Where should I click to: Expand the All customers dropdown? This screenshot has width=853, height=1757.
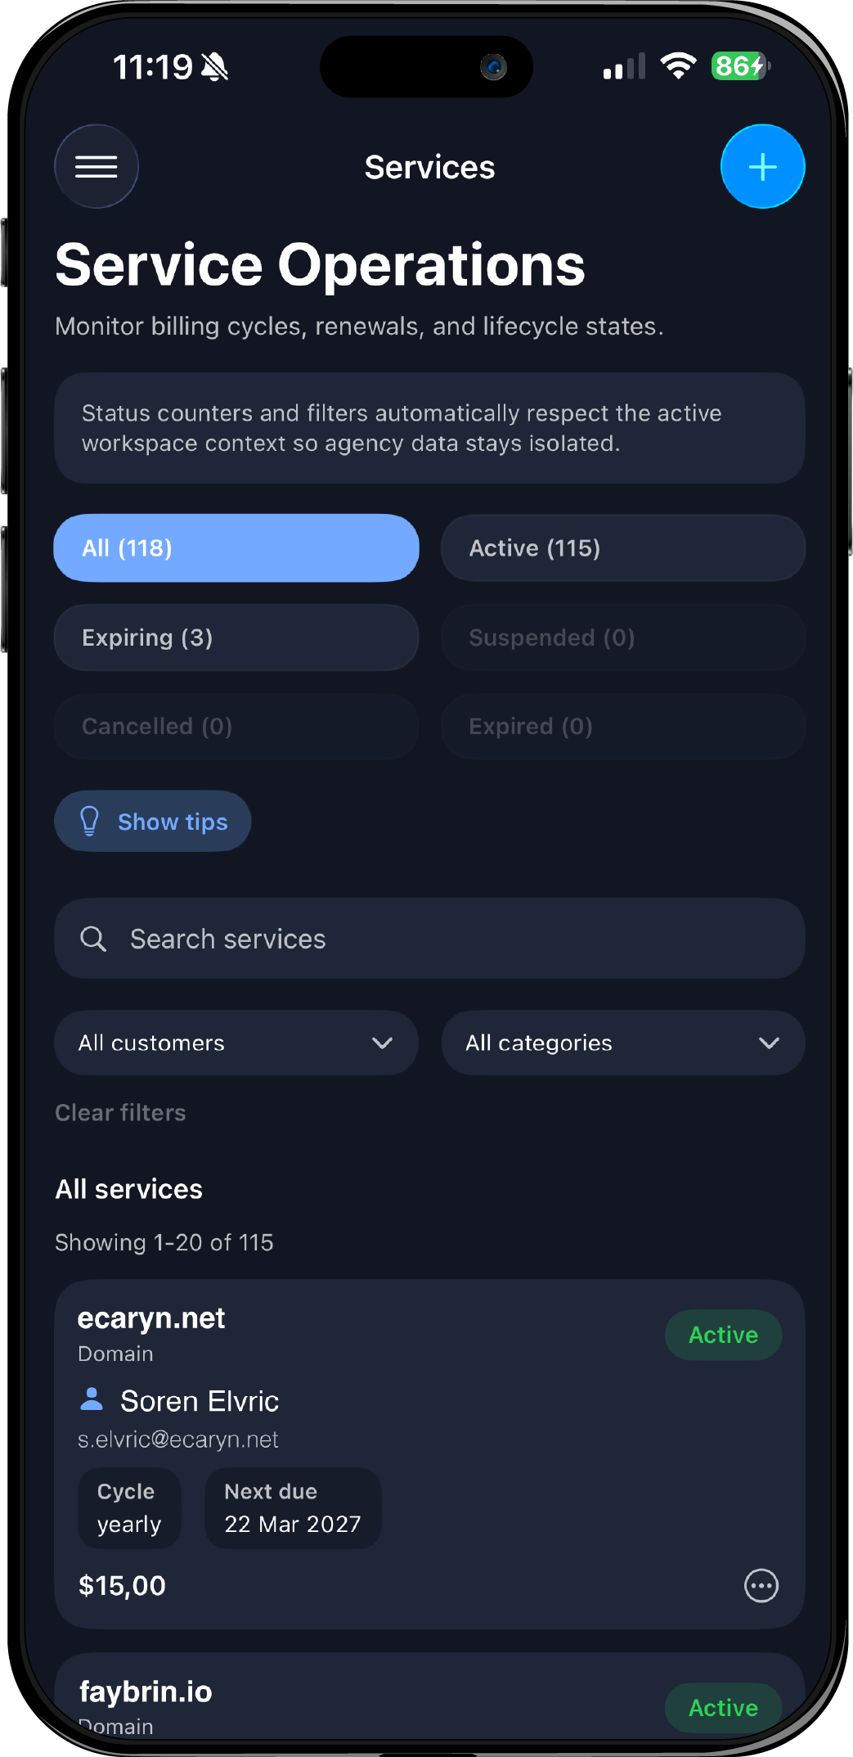tap(236, 1043)
